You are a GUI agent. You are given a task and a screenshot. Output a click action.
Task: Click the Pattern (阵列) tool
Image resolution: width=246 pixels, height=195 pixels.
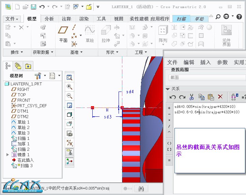(x=163, y=34)
